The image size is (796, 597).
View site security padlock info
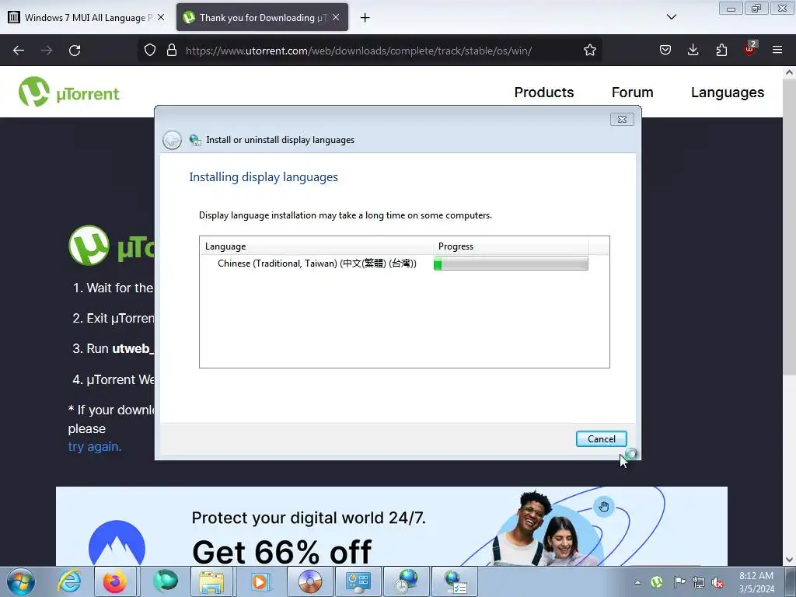pyautogui.click(x=172, y=51)
